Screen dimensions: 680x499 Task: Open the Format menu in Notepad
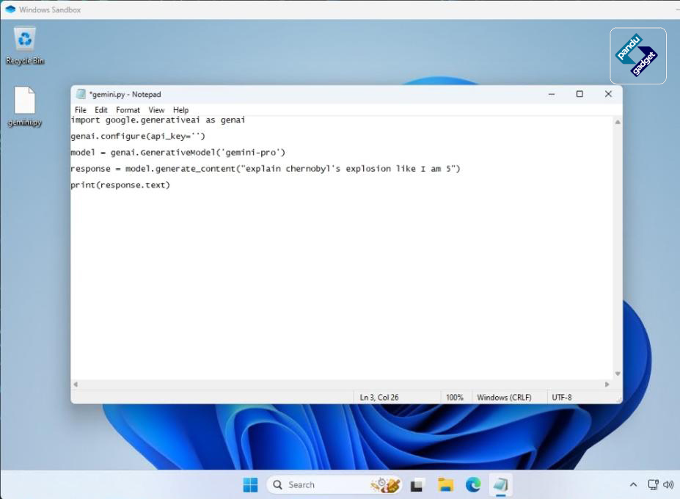click(x=128, y=110)
